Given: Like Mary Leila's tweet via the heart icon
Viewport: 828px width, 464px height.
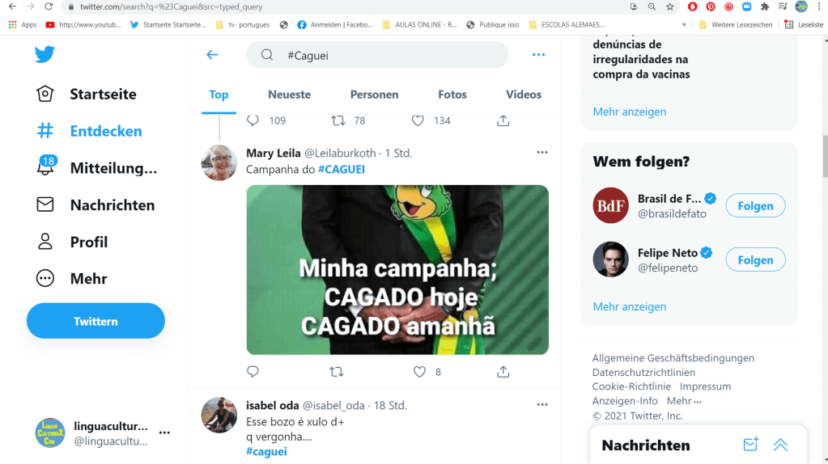Looking at the screenshot, I should [419, 372].
